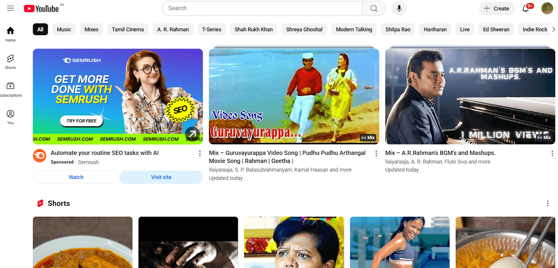Click the Semrush advertiser name
The image size is (558, 268).
pyautogui.click(x=88, y=162)
